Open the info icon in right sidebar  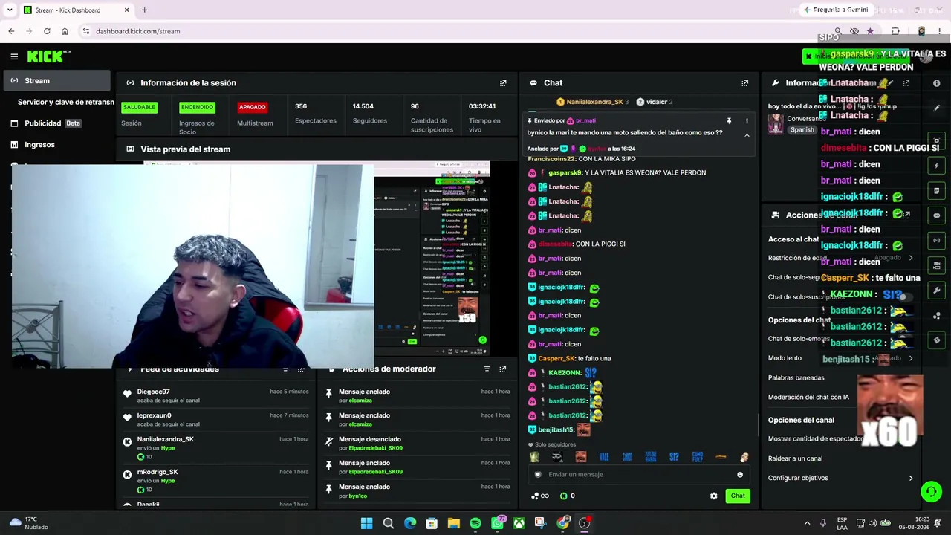936,83
